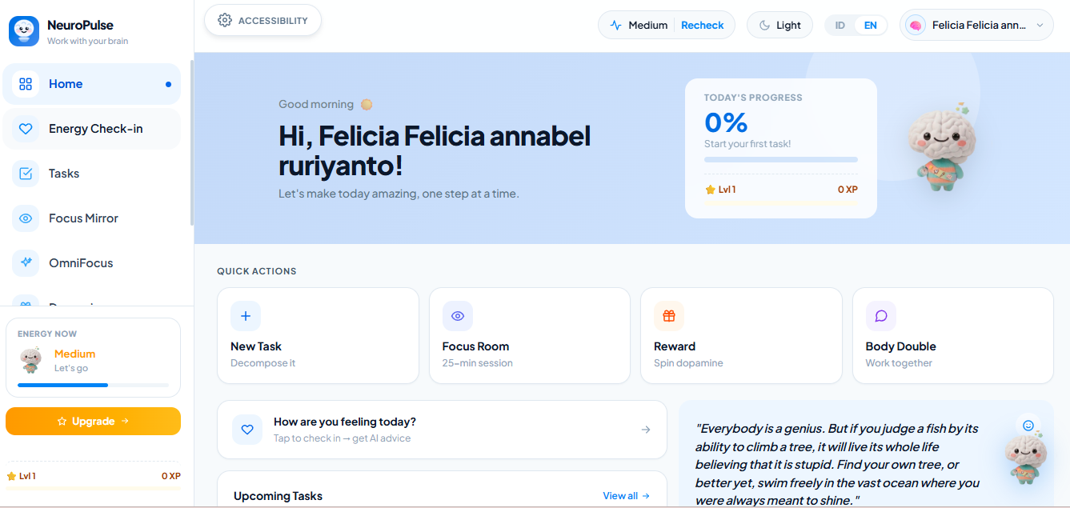Click the Tasks checkbox icon in sidebar

26,174
